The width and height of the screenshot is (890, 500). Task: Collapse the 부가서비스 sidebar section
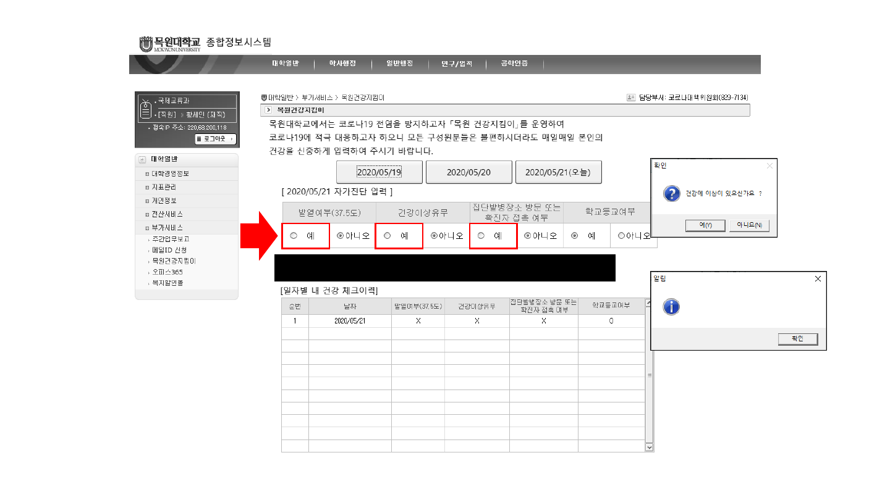pos(147,228)
